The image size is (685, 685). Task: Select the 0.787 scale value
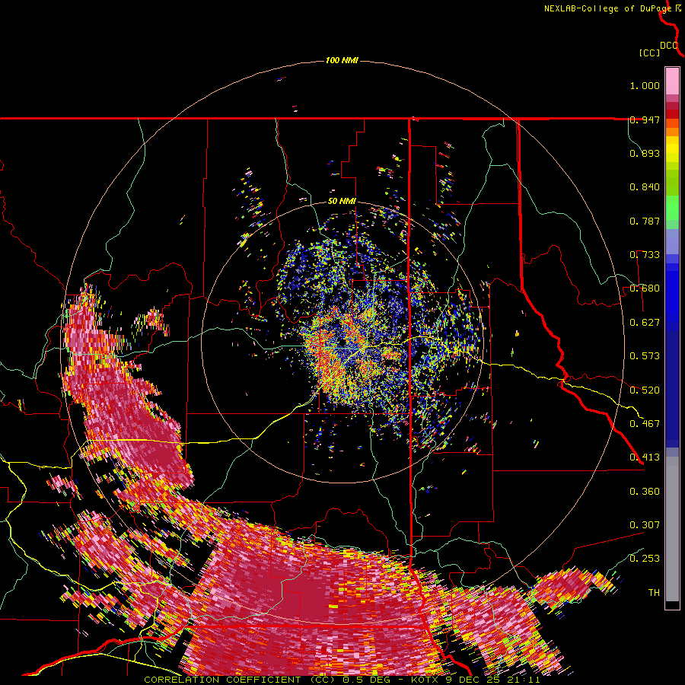coord(645,221)
